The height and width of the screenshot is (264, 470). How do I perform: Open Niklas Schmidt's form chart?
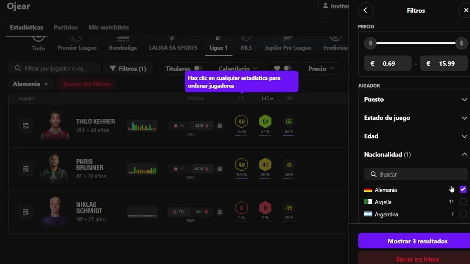142,212
